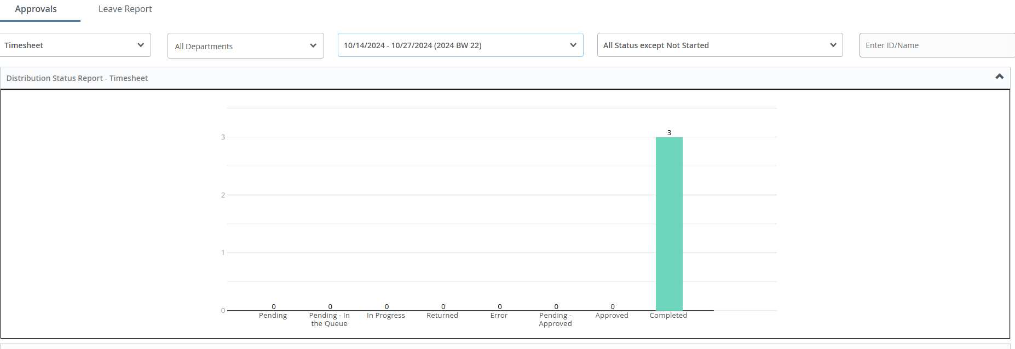Image resolution: width=1015 pixels, height=349 pixels.
Task: Select the Completed axis label
Action: click(x=668, y=316)
